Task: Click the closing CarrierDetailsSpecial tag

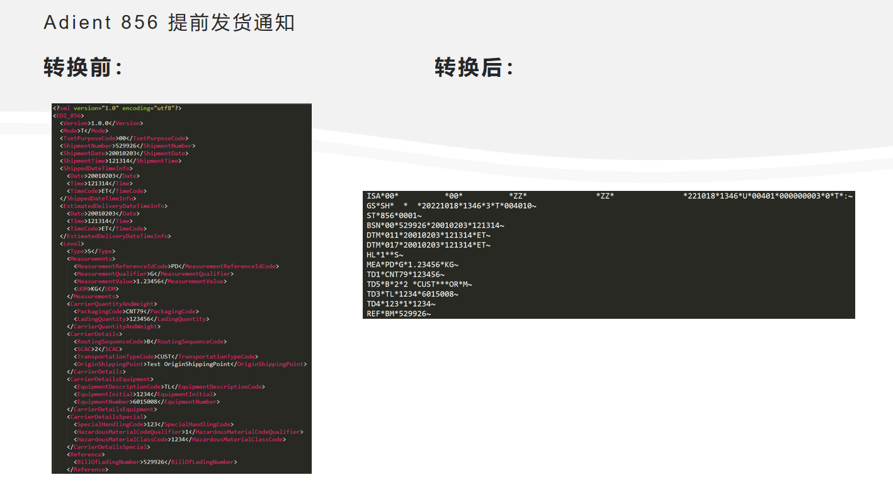Action: (x=108, y=447)
